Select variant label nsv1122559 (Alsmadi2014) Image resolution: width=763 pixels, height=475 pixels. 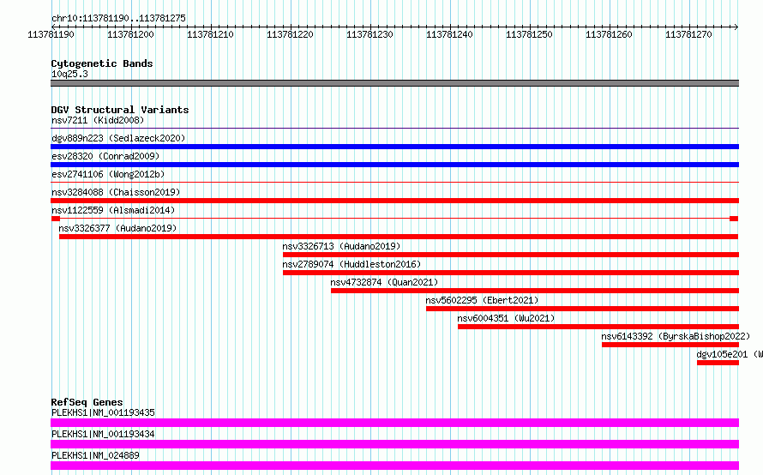[x=113, y=210]
